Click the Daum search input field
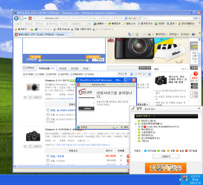The width and height of the screenshot is (203, 185). tap(166, 18)
